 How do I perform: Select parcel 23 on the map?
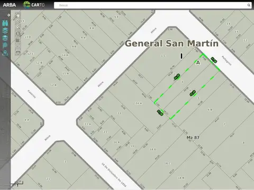119,113
